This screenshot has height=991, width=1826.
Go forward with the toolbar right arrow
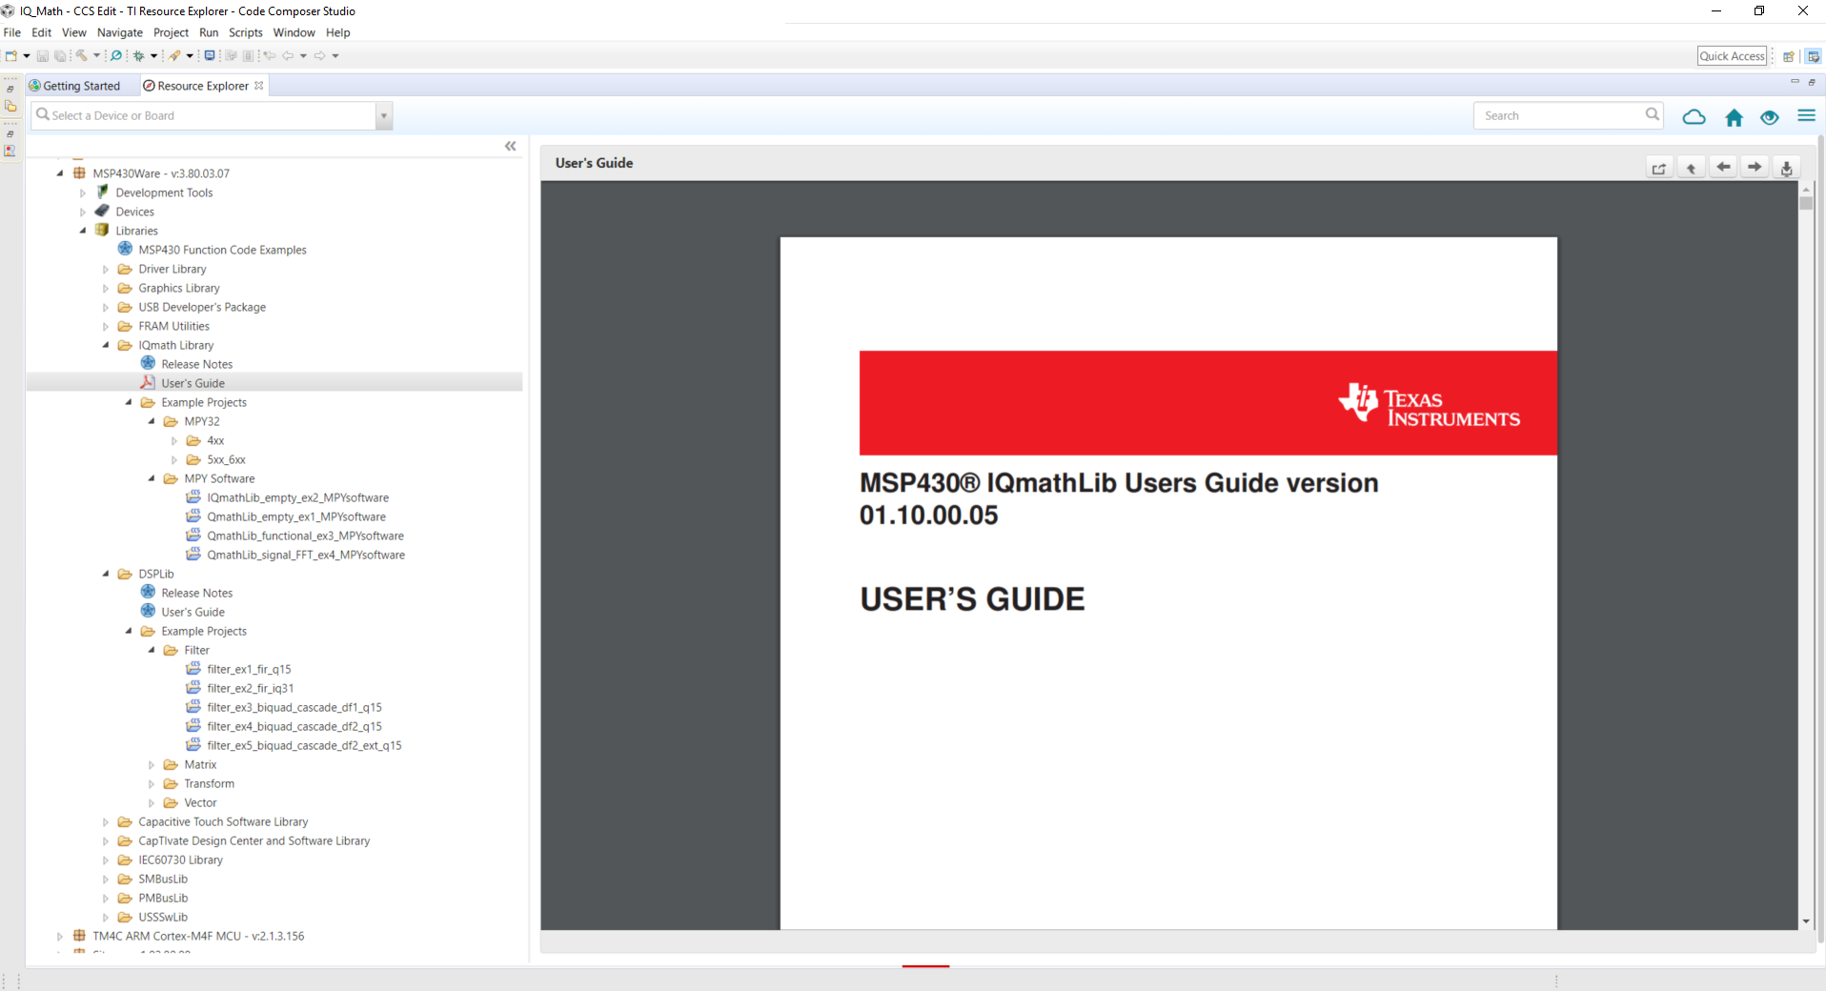coord(320,56)
